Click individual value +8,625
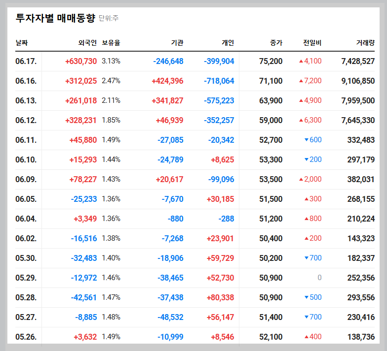387x351 pixels. 222,160
